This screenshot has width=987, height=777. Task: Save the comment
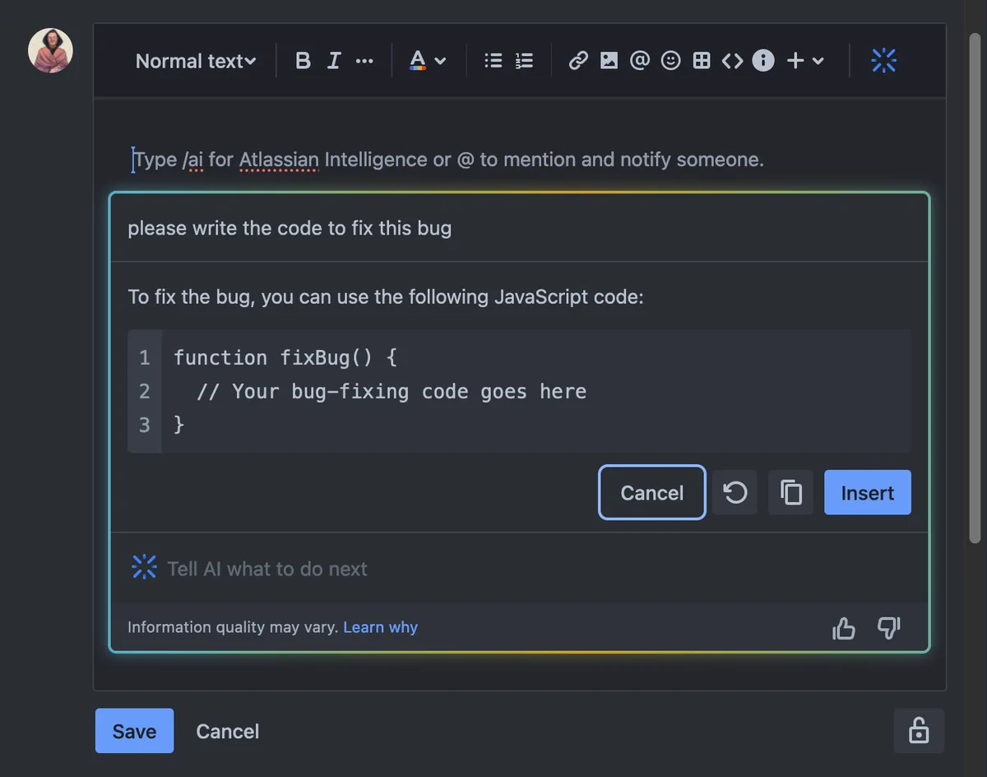coord(134,731)
